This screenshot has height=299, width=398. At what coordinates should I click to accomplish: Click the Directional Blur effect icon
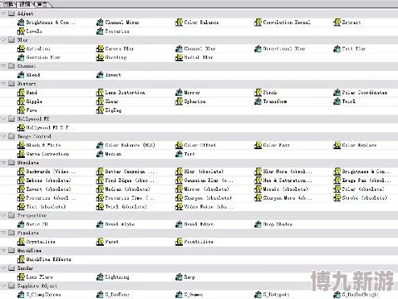point(258,49)
